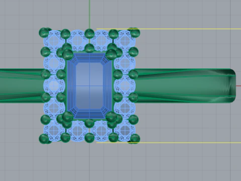
Task: Select the bottom-right corner green prong of halo
Action: 135,139
